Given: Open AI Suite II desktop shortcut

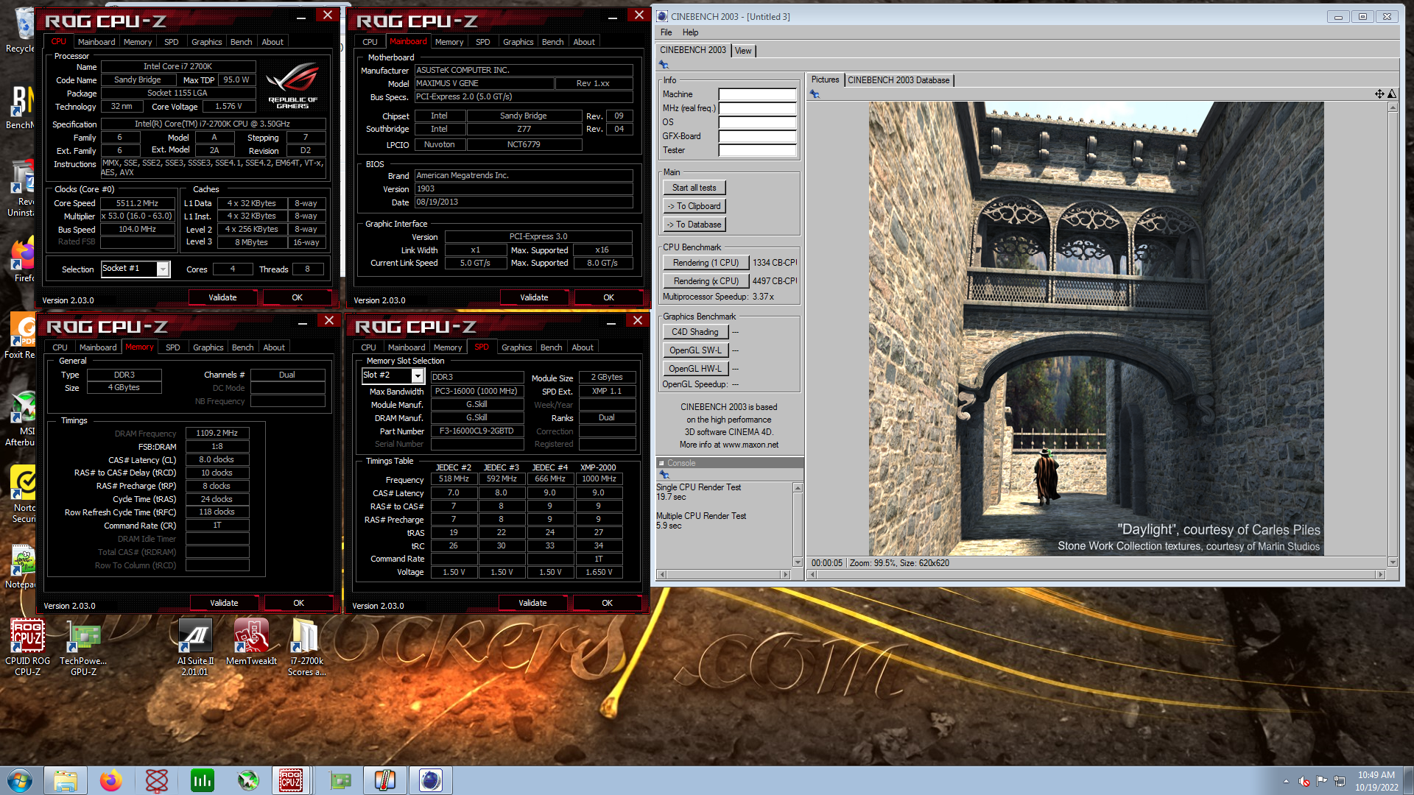Looking at the screenshot, I should coord(195,648).
